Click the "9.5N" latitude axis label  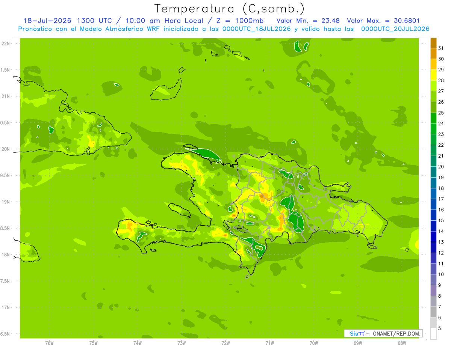coord(6,176)
